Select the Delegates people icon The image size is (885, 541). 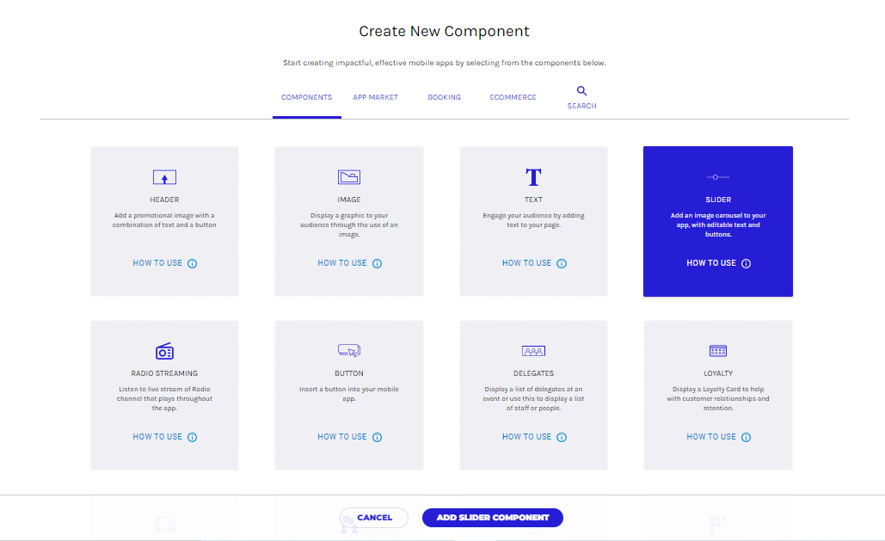pos(533,351)
